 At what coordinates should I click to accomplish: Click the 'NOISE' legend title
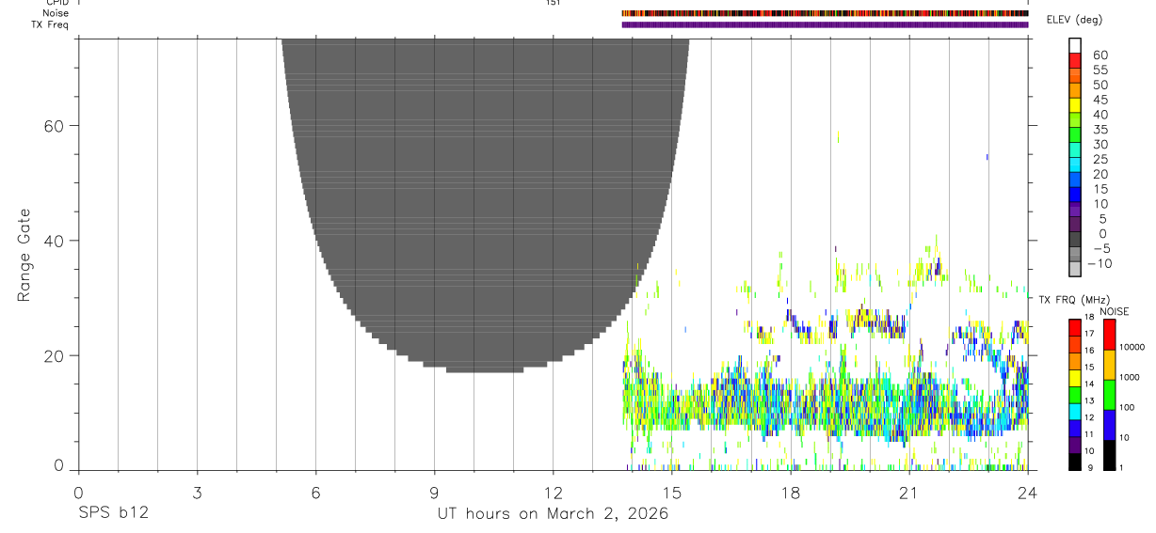[x=1114, y=311]
